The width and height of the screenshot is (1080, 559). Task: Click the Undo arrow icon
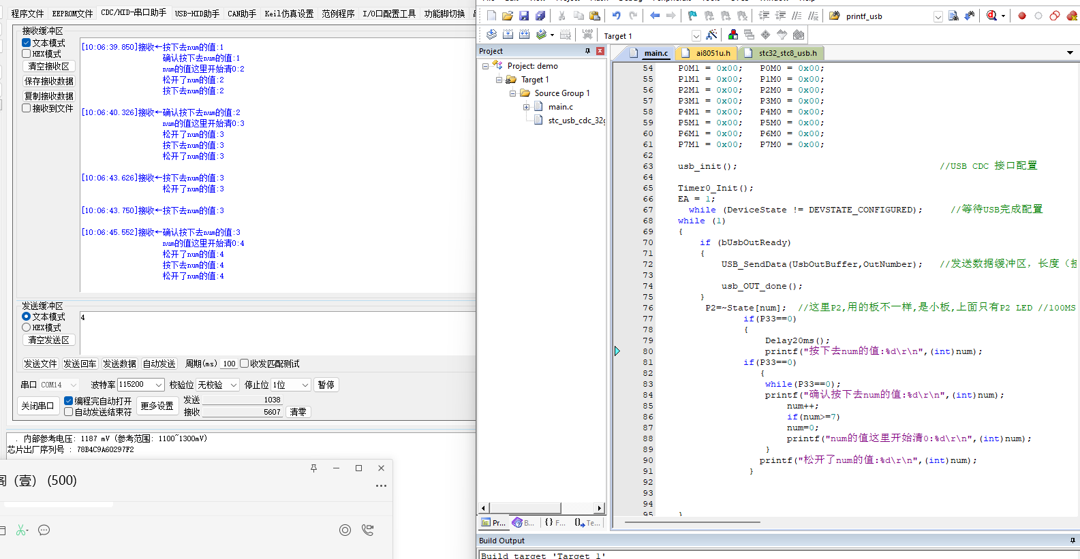tap(617, 16)
